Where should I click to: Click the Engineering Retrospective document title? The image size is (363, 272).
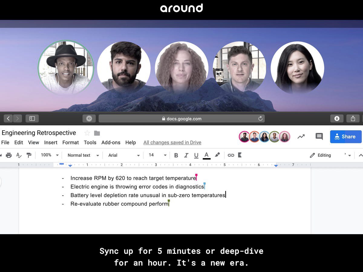point(39,133)
